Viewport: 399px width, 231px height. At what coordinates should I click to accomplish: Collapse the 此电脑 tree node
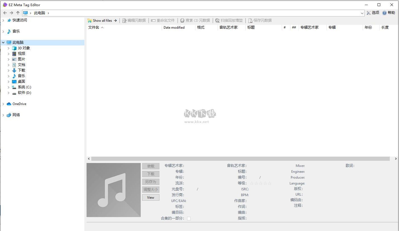click(x=3, y=42)
